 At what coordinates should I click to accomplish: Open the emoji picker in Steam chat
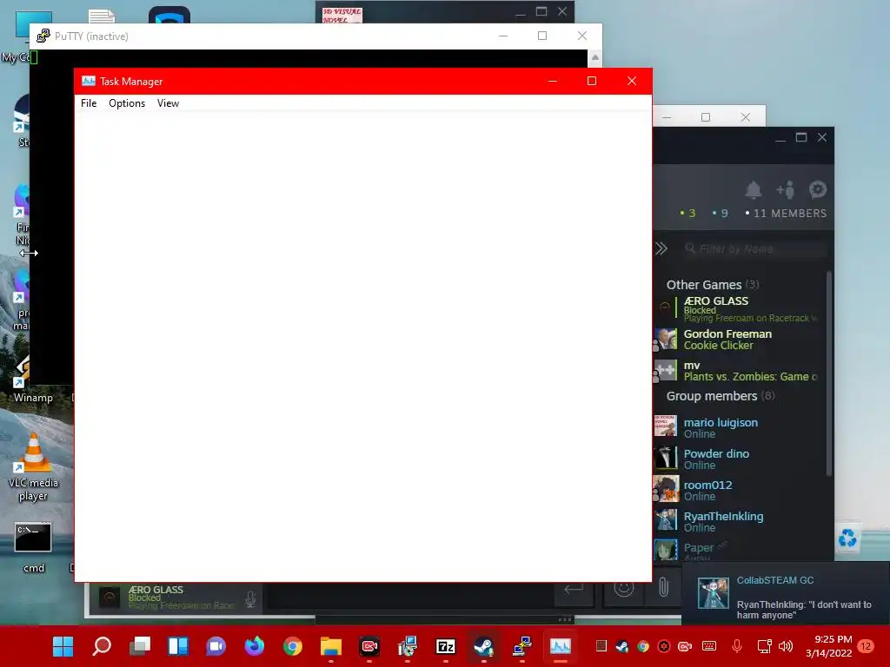tap(624, 588)
